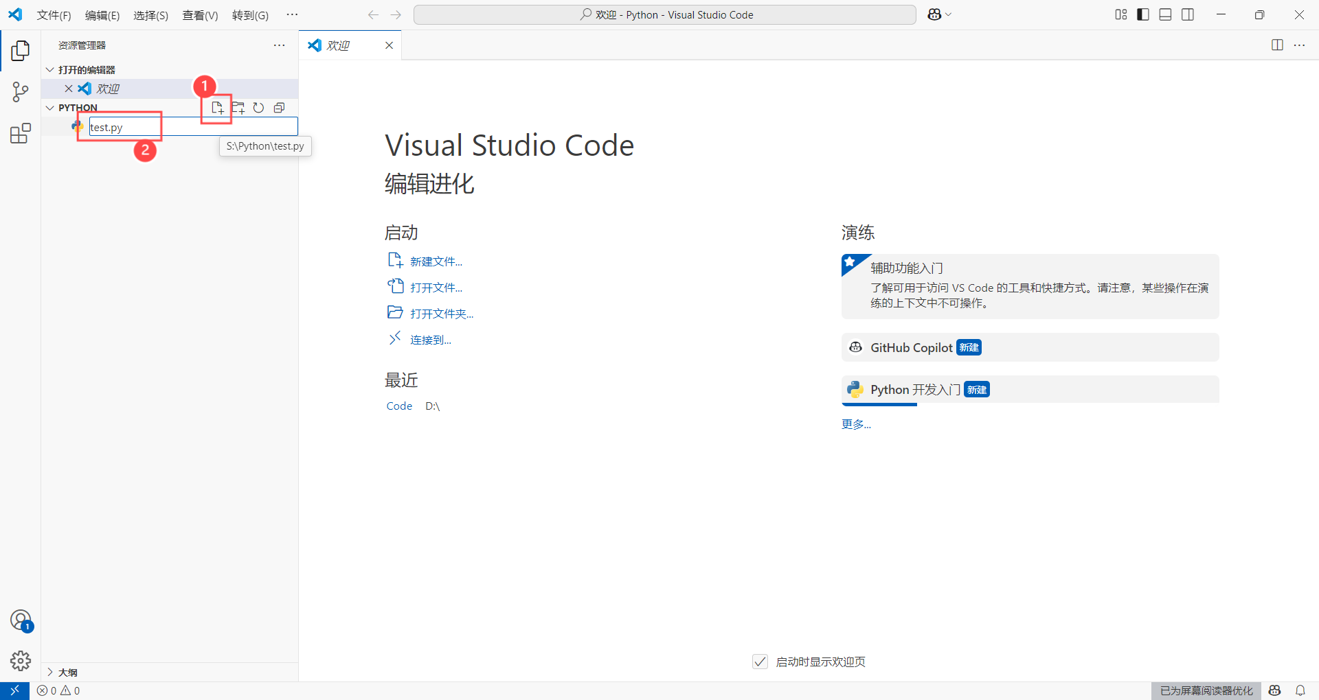1319x700 pixels.
Task: Collapse folders in Explorer via toolbar icon
Action: pos(279,108)
